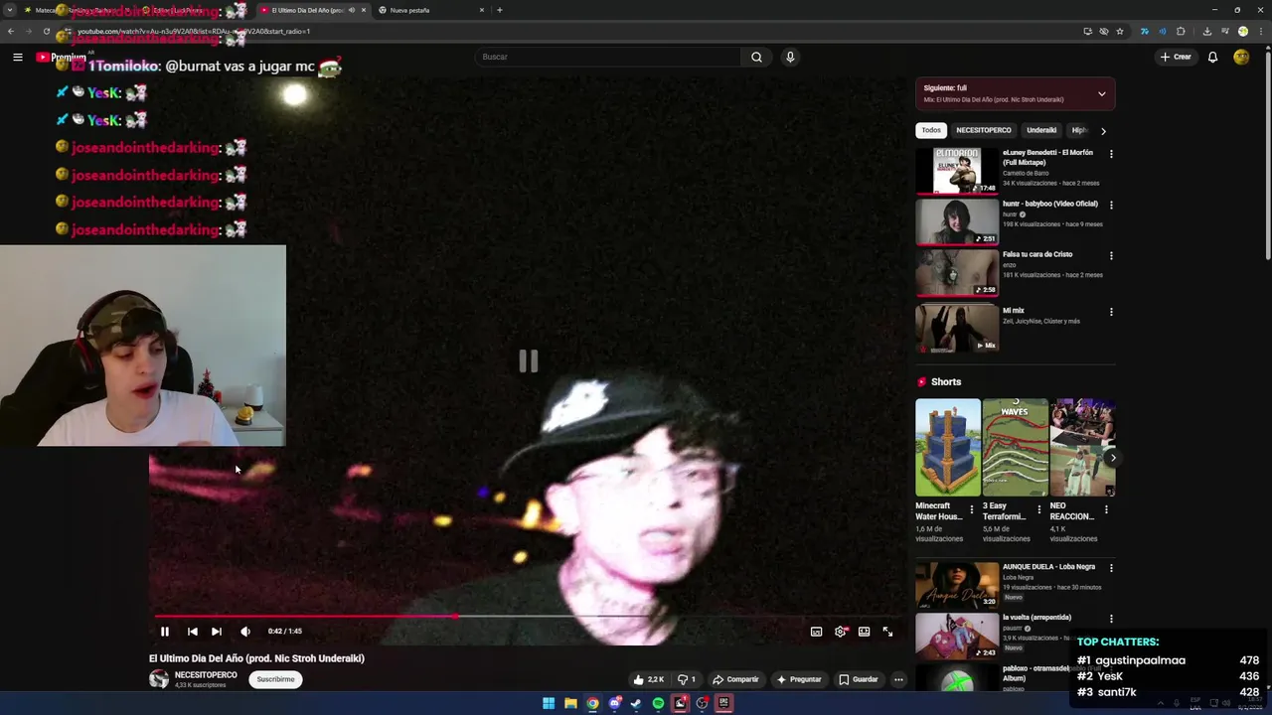Expand the Siguiente mix playlist panel

1101,93
